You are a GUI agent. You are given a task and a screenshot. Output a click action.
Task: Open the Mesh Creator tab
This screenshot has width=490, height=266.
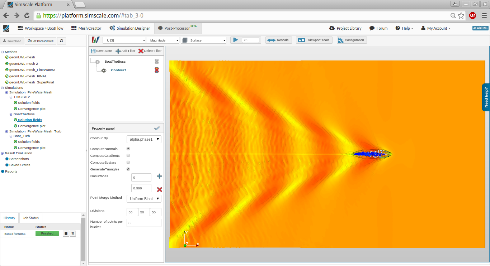86,28
